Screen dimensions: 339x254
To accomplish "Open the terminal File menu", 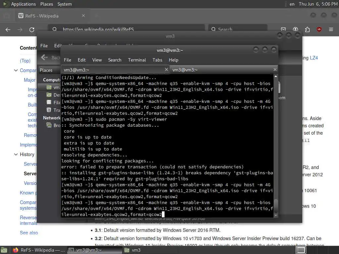I will (68, 60).
